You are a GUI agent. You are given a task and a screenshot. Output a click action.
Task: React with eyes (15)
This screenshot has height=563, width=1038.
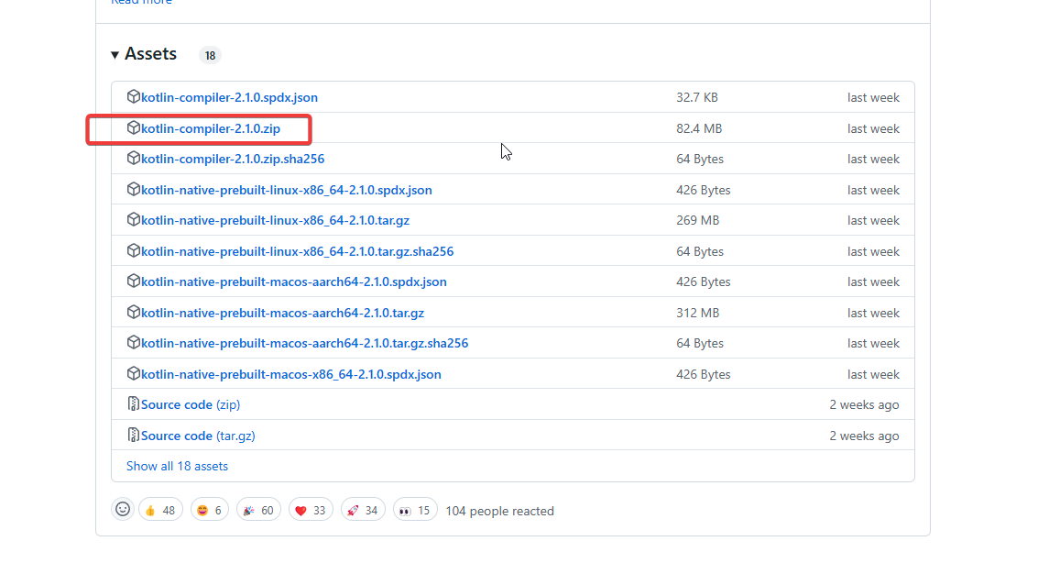tap(415, 510)
